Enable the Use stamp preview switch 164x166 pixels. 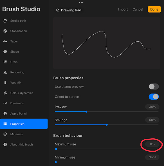pos(154,87)
